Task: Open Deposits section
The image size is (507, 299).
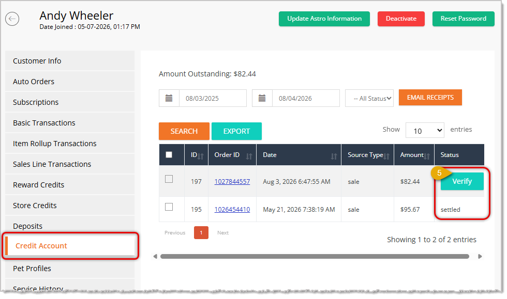Action: 70,225
